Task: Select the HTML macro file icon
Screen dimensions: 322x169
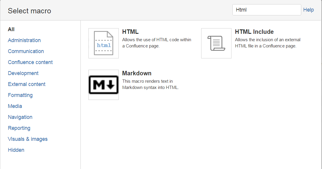Action: [104, 43]
